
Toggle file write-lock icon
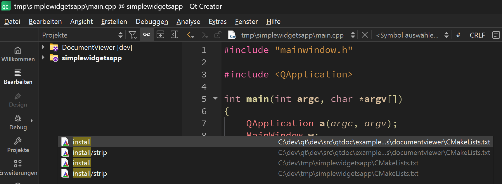218,35
